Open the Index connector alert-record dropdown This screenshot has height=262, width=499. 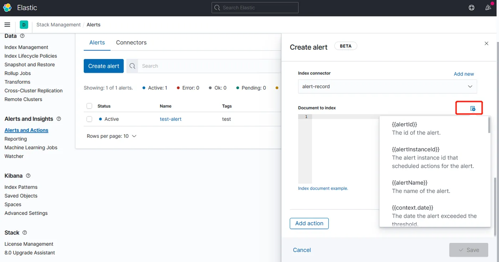(387, 87)
